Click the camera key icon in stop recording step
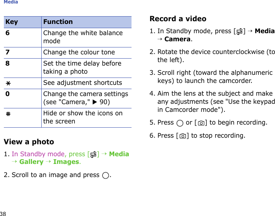The width and height of the screenshot is (275, 216). point(182,136)
